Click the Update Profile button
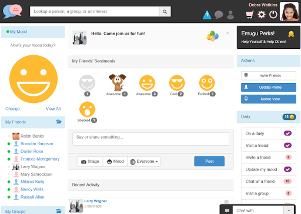The image size is (301, 214). tap(269, 87)
